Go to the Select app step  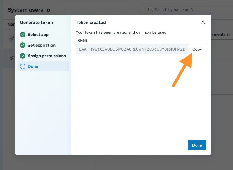(x=38, y=35)
